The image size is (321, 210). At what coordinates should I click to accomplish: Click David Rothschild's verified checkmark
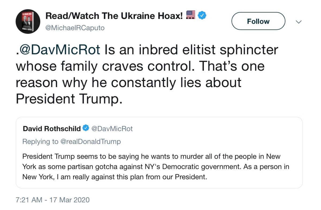(86, 129)
